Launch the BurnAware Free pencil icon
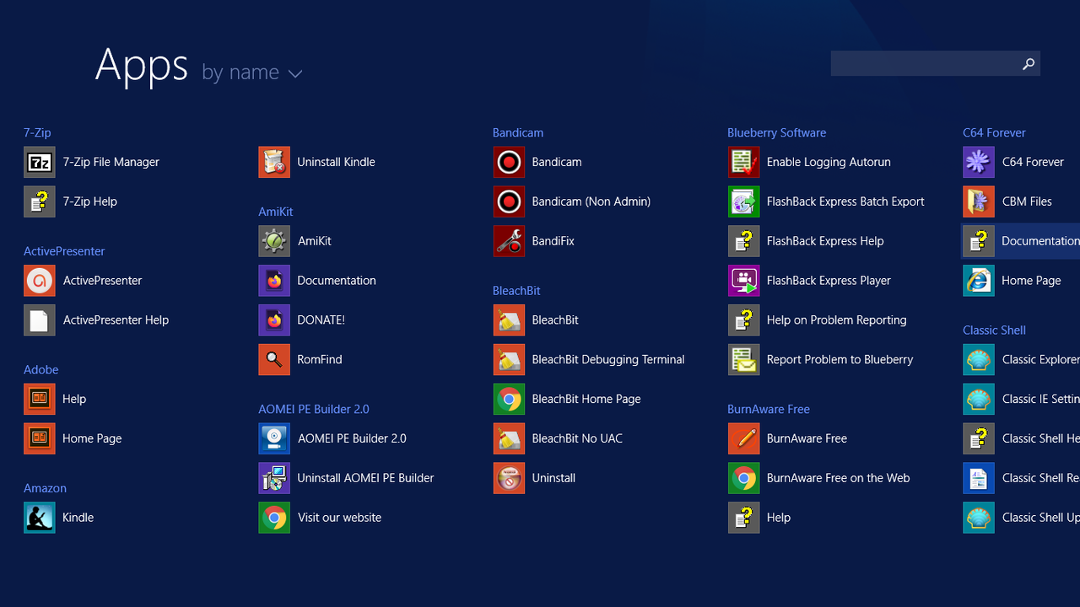Viewport: 1080px width, 607px height. point(743,438)
